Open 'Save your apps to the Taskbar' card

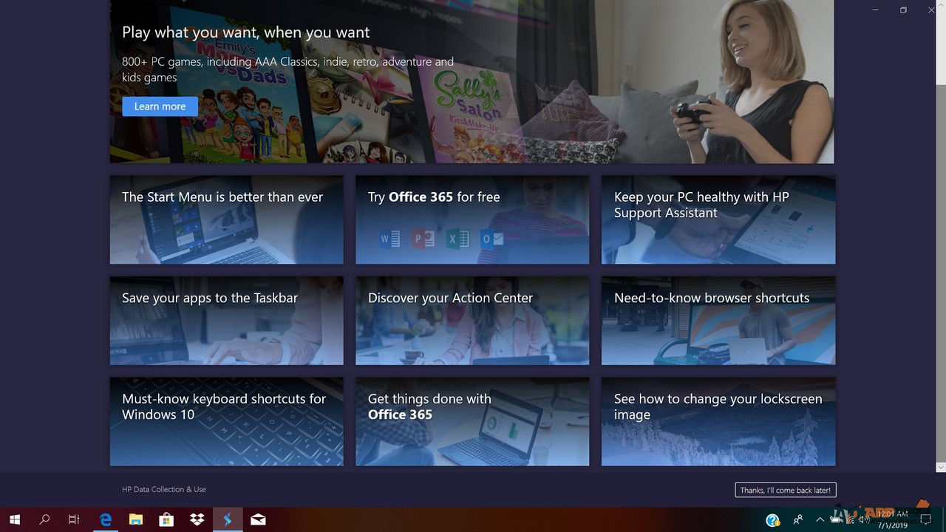[227, 321]
